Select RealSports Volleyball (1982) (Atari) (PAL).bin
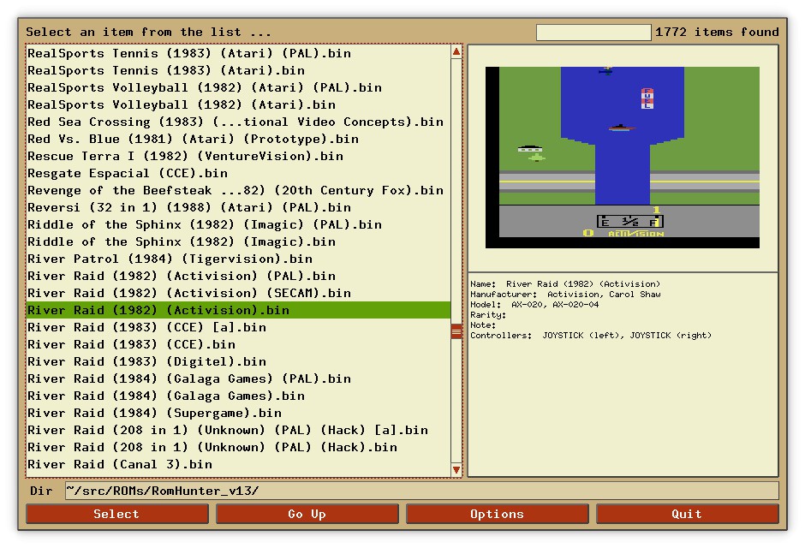Screen dimensions: 805x548 tap(238, 87)
